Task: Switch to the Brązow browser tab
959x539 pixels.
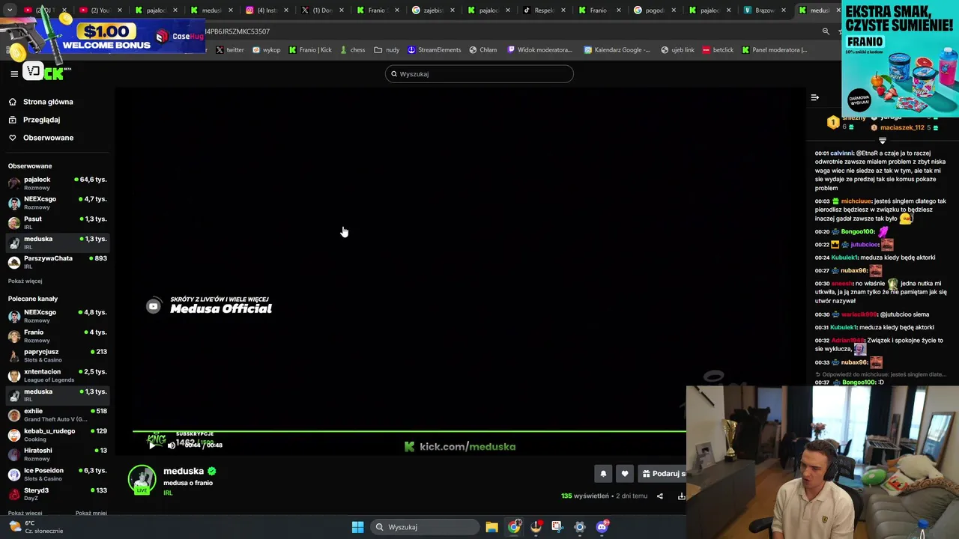Action: click(766, 10)
